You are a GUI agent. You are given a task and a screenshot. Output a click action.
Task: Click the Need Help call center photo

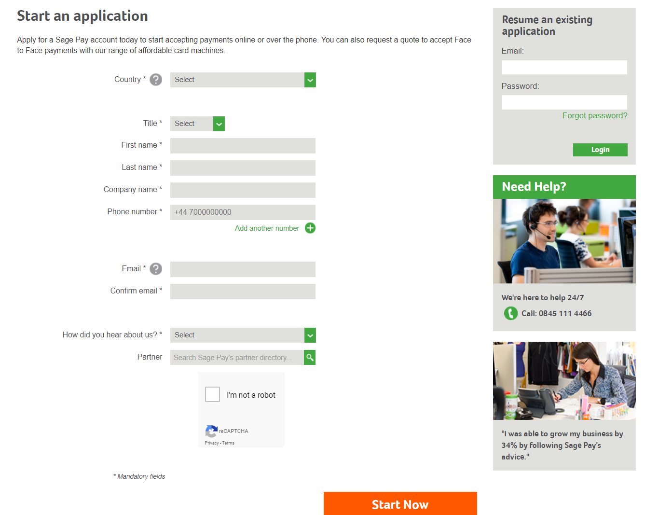point(564,241)
